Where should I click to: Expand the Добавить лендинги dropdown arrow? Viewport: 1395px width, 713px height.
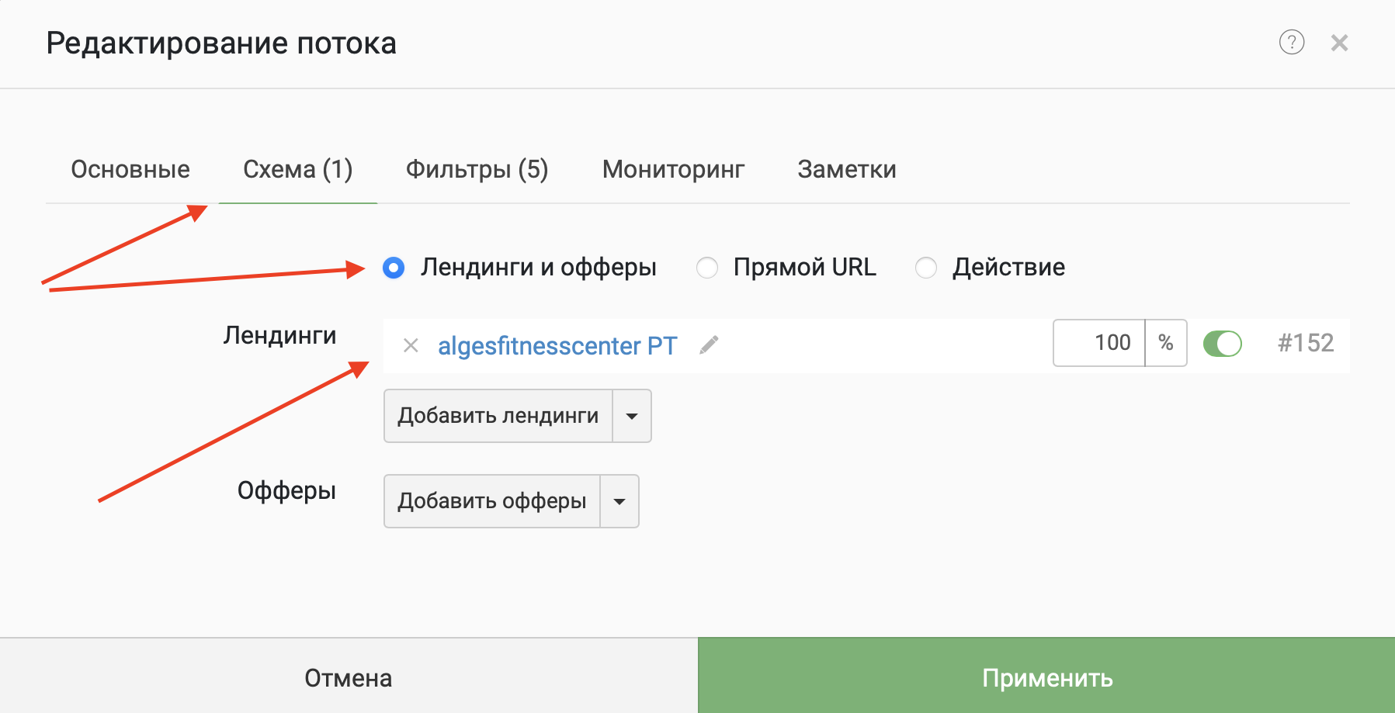tap(632, 416)
